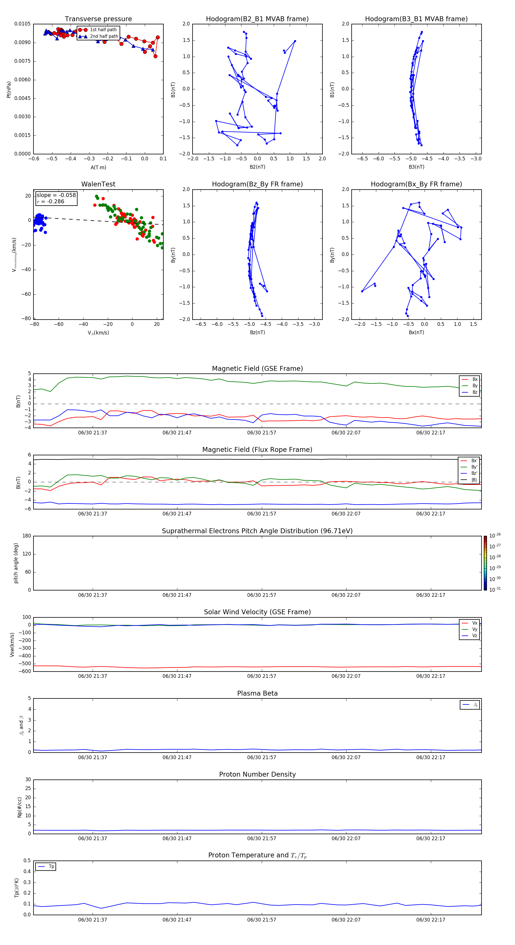This screenshot has width=515, height=945.
Task: Click '06/30 22:07' tick under Plasma Beta plot
Action: (x=346, y=757)
